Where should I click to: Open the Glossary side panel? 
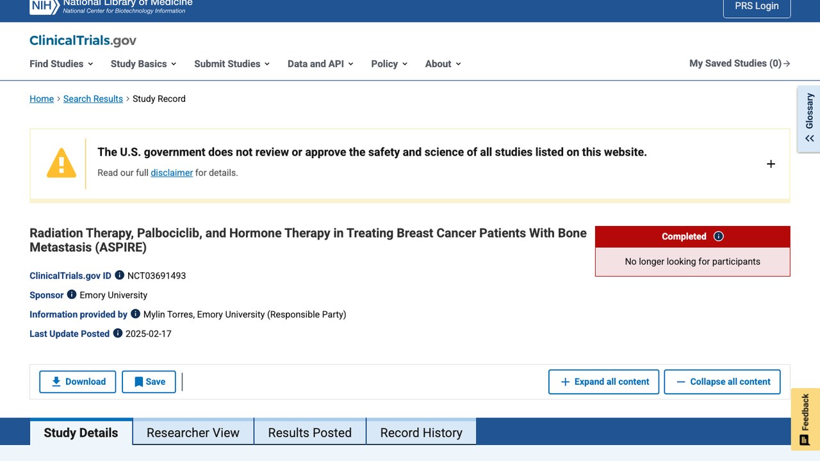[x=809, y=119]
